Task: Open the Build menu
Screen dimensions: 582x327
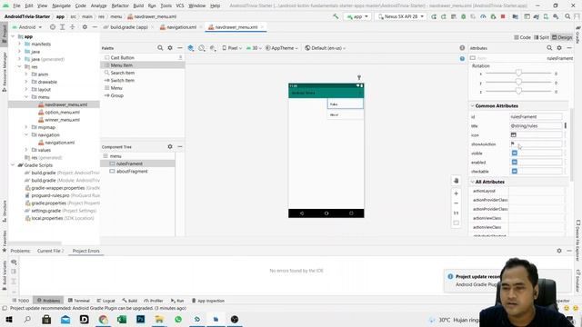Action: pyautogui.click(x=138, y=5)
